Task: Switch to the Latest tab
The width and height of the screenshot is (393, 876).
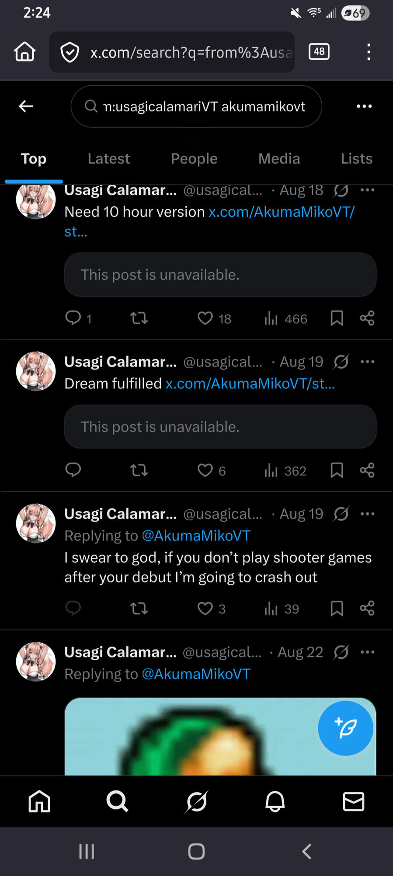Action: (x=108, y=159)
